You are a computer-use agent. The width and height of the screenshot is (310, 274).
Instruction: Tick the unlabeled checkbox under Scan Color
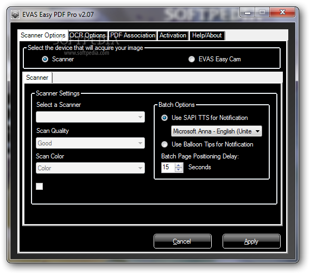pos(39,186)
